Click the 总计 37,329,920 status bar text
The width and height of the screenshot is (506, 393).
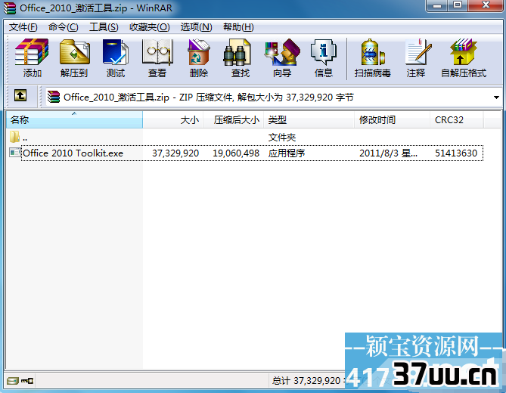click(x=306, y=381)
